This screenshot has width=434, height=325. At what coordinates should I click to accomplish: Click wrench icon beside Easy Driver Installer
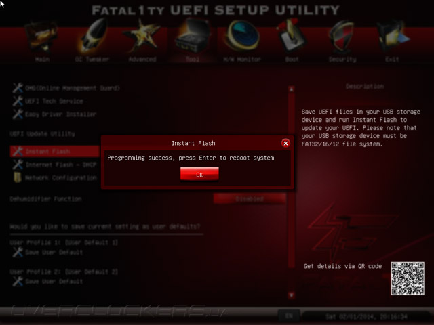coord(18,114)
